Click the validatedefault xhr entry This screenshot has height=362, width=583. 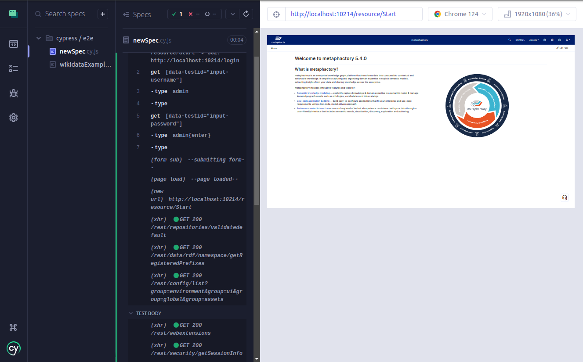[187, 227]
